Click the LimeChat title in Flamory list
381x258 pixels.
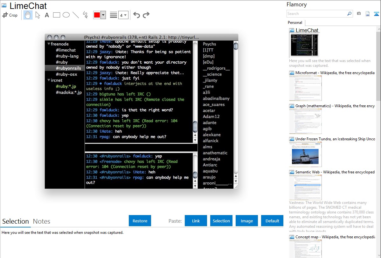307,31
